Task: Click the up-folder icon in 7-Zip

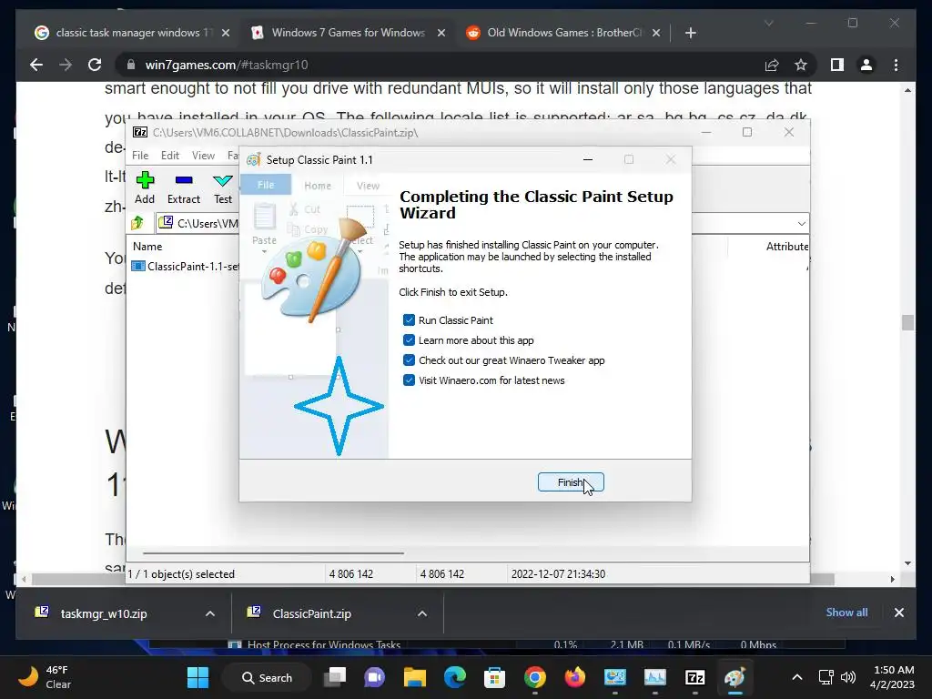Action: [138, 223]
